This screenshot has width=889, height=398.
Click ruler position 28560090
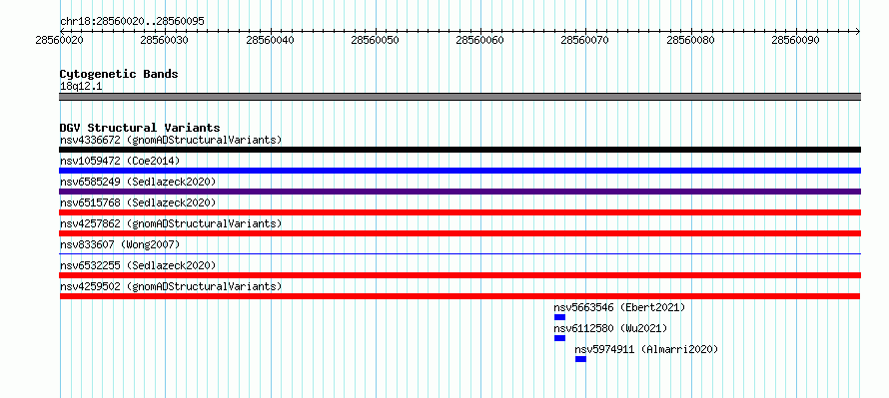pyautogui.click(x=795, y=40)
